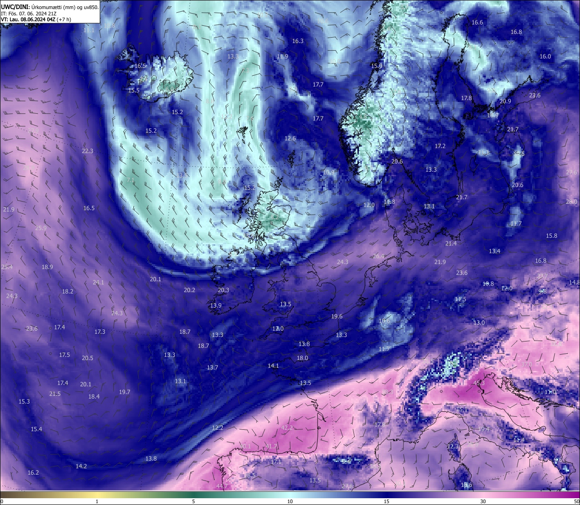Select the 26.4 value label

pyautogui.click(x=378, y=256)
